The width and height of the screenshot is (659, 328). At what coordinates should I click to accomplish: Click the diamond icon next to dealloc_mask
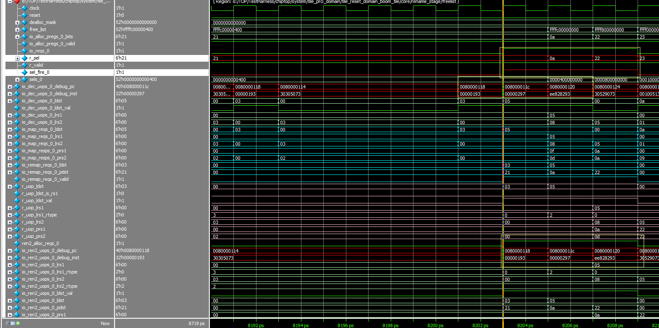pyautogui.click(x=24, y=22)
